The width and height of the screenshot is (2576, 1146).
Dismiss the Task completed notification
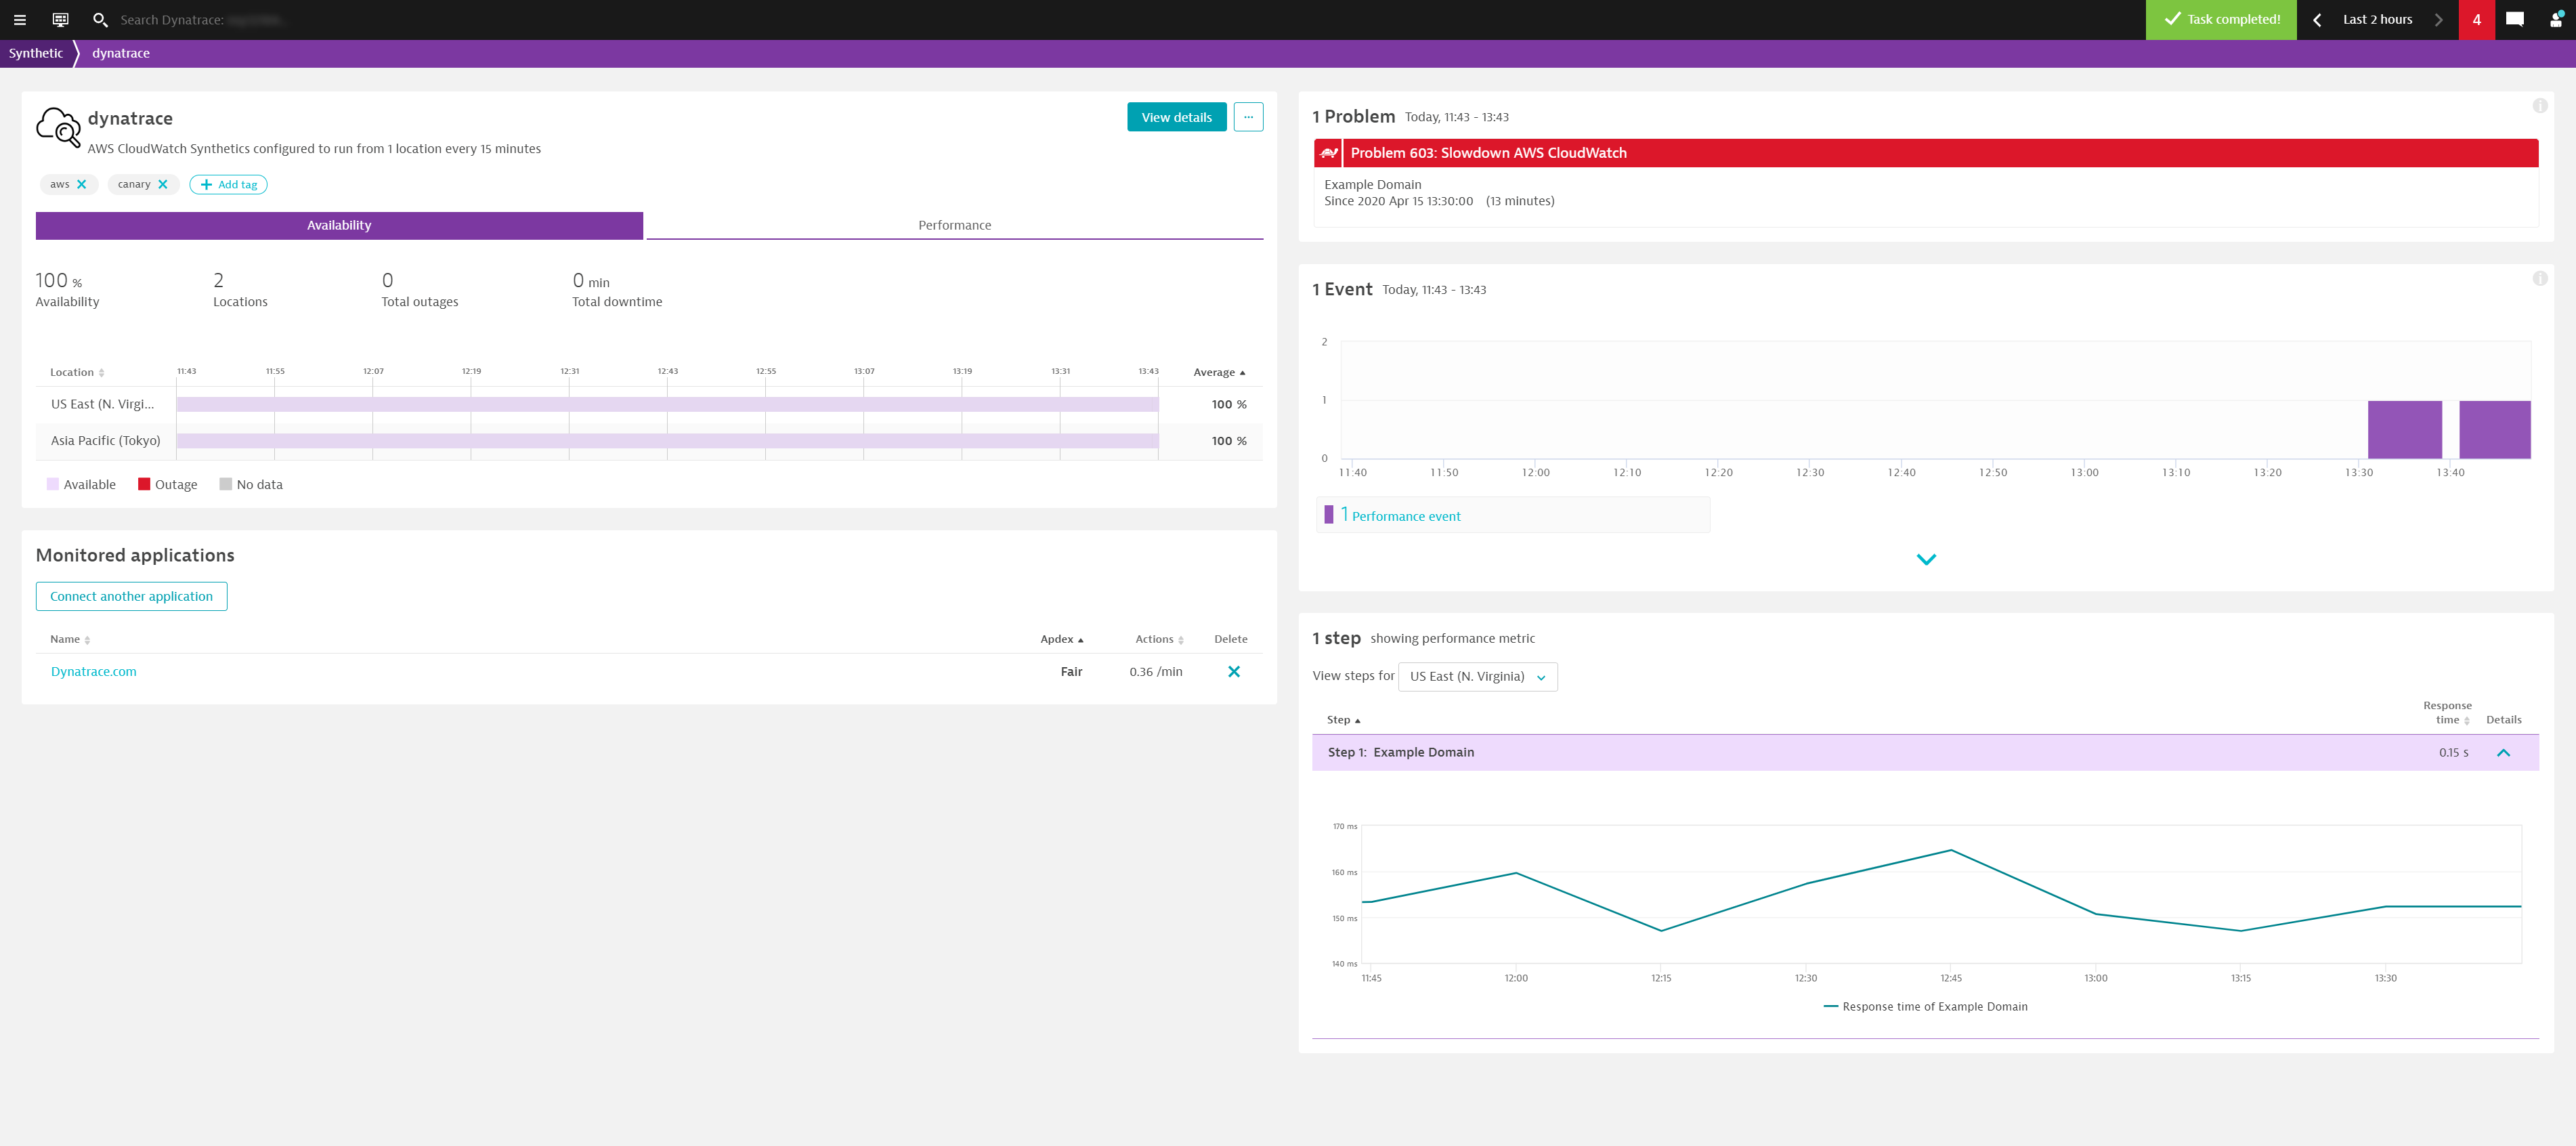pyautogui.click(x=2221, y=19)
